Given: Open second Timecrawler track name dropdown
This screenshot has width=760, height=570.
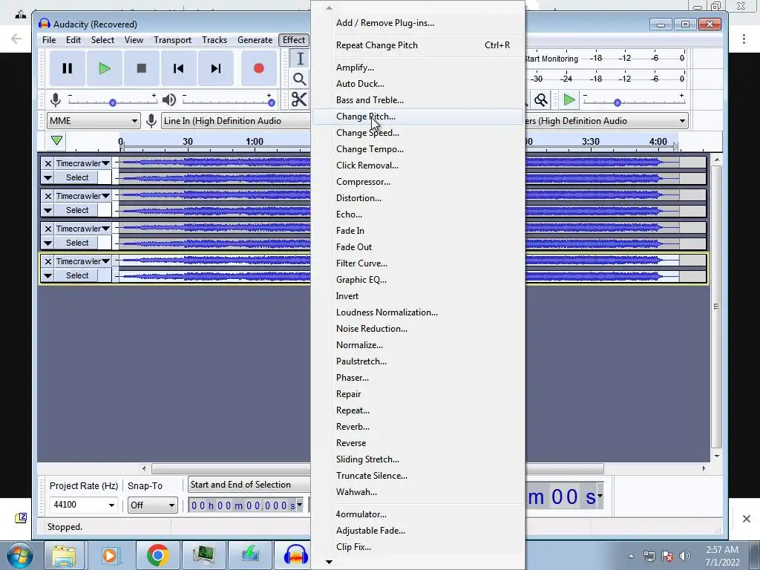Looking at the screenshot, I should point(83,196).
